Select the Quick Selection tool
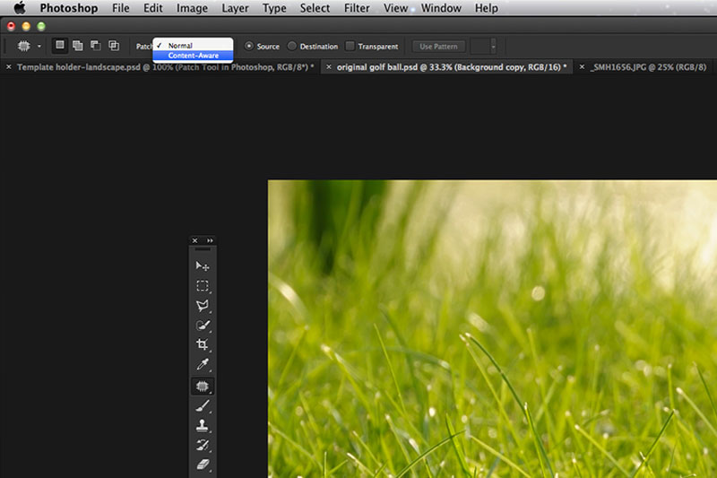The image size is (717, 478). point(203,326)
